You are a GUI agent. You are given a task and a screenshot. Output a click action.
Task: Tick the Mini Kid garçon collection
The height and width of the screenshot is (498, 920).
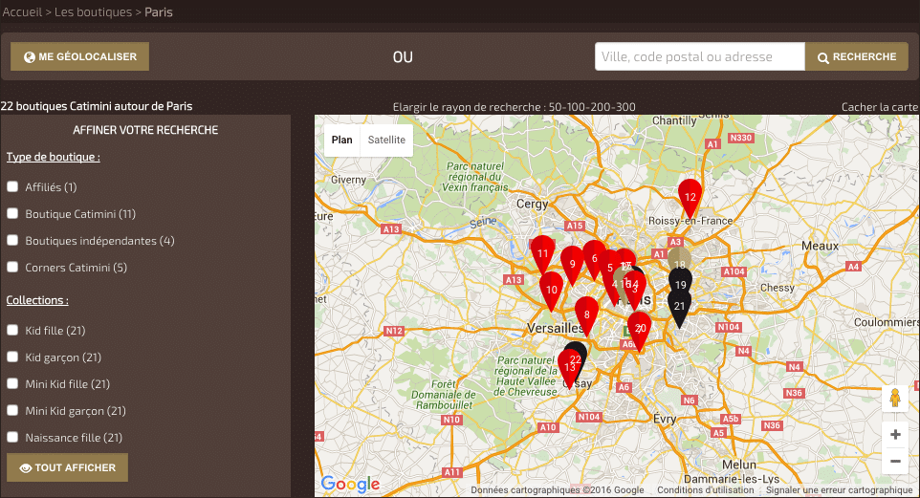[12, 410]
